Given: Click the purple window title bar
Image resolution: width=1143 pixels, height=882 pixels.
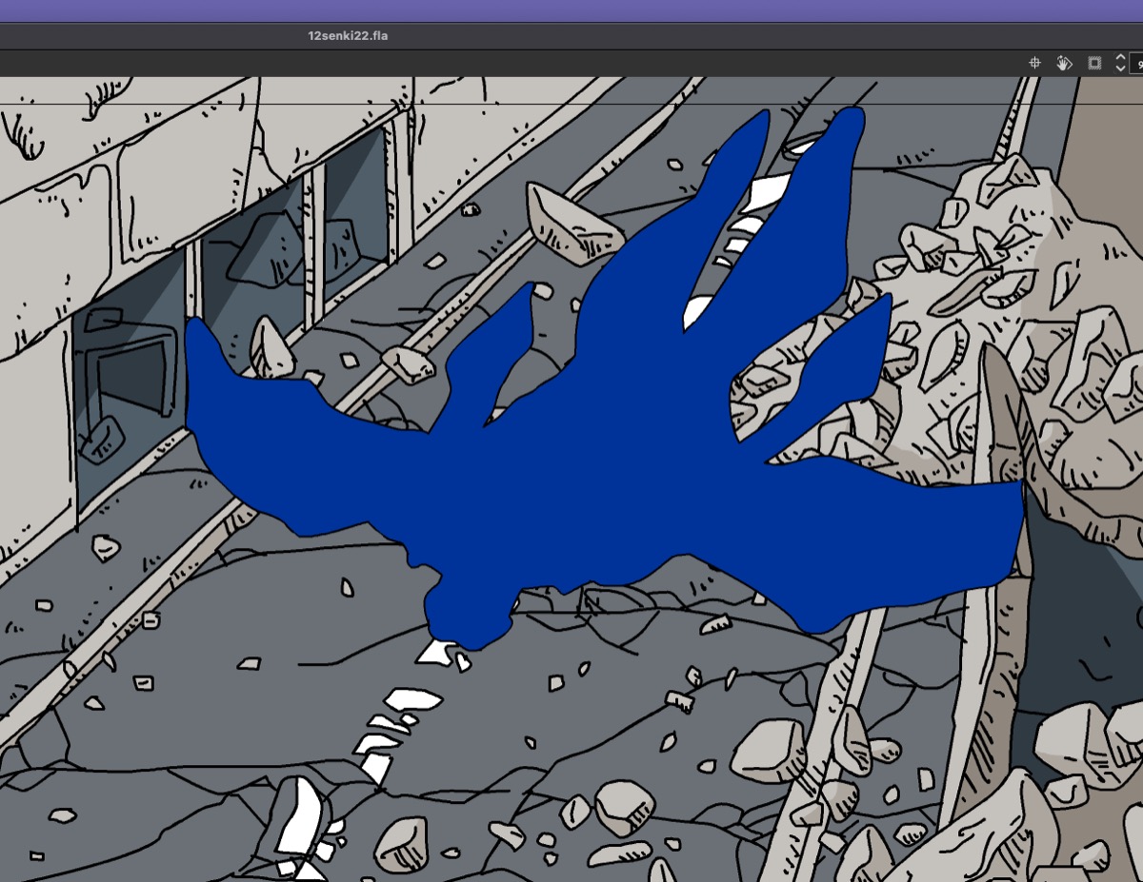Looking at the screenshot, I should pos(571,10).
